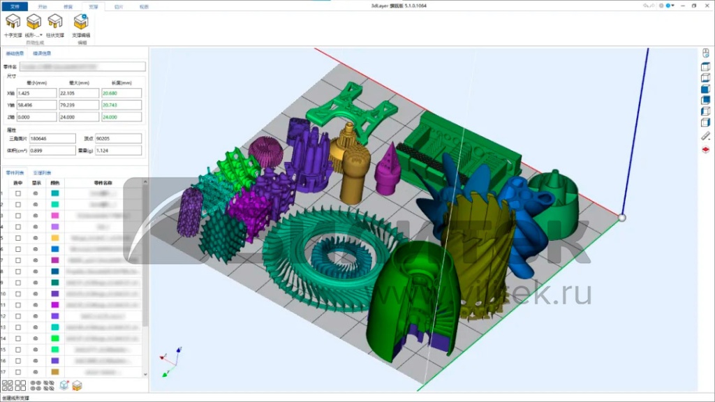Switch to the 切片 ribbon tab
Image resolution: width=715 pixels, height=402 pixels.
119,6
